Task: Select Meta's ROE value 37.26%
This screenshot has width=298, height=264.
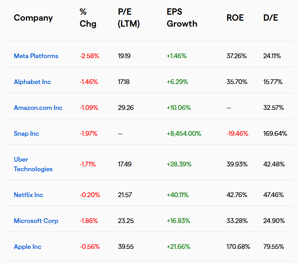Action: [x=236, y=56]
